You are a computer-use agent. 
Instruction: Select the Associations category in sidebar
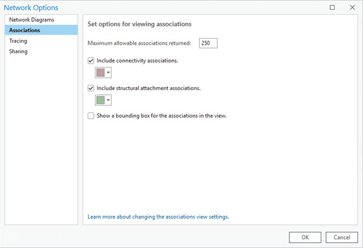tap(24, 30)
